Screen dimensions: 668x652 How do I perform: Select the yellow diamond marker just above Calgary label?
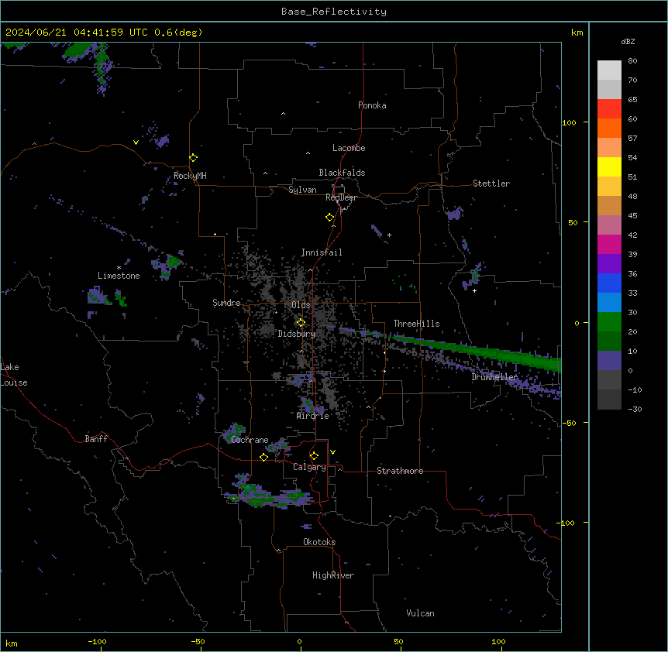314,456
